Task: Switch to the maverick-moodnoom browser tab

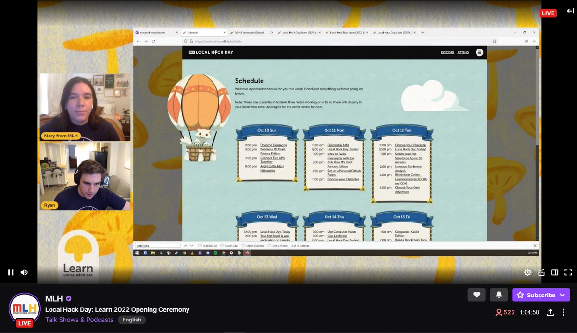Action: (157, 32)
